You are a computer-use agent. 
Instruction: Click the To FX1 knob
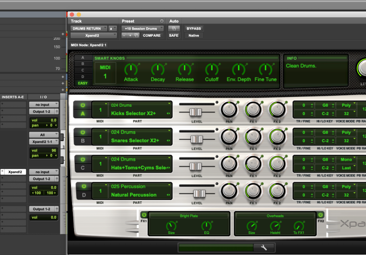(299, 225)
